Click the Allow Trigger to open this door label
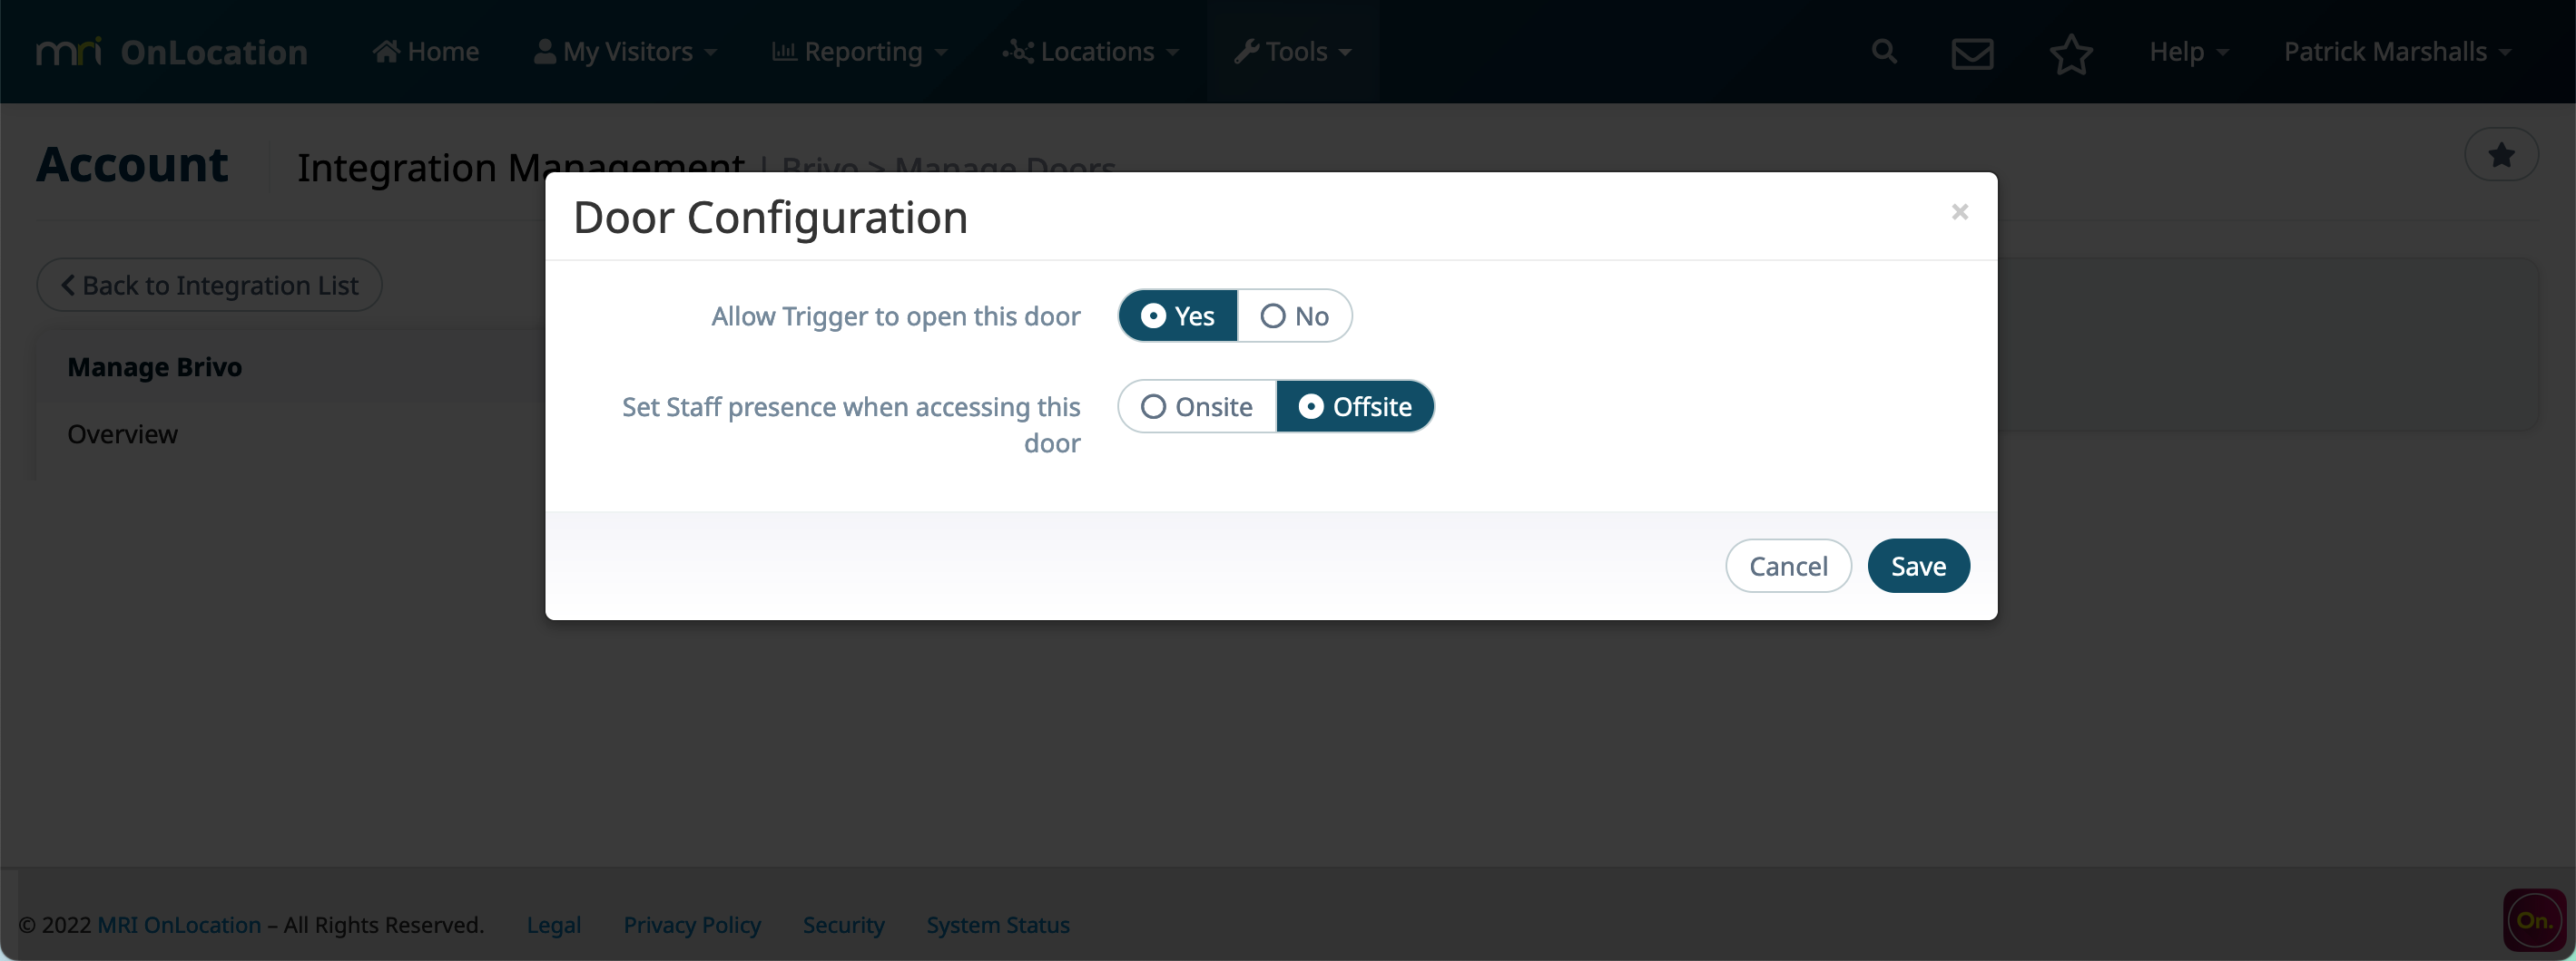Image resolution: width=2576 pixels, height=961 pixels. (x=896, y=316)
